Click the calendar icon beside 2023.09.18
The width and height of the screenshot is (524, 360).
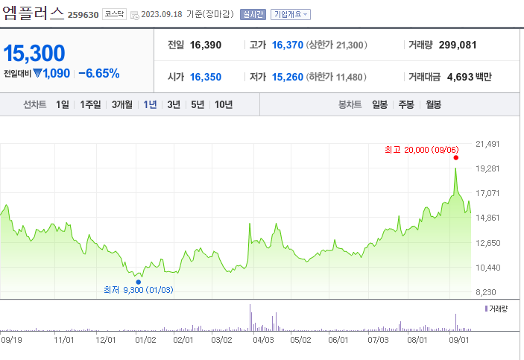[x=134, y=15]
